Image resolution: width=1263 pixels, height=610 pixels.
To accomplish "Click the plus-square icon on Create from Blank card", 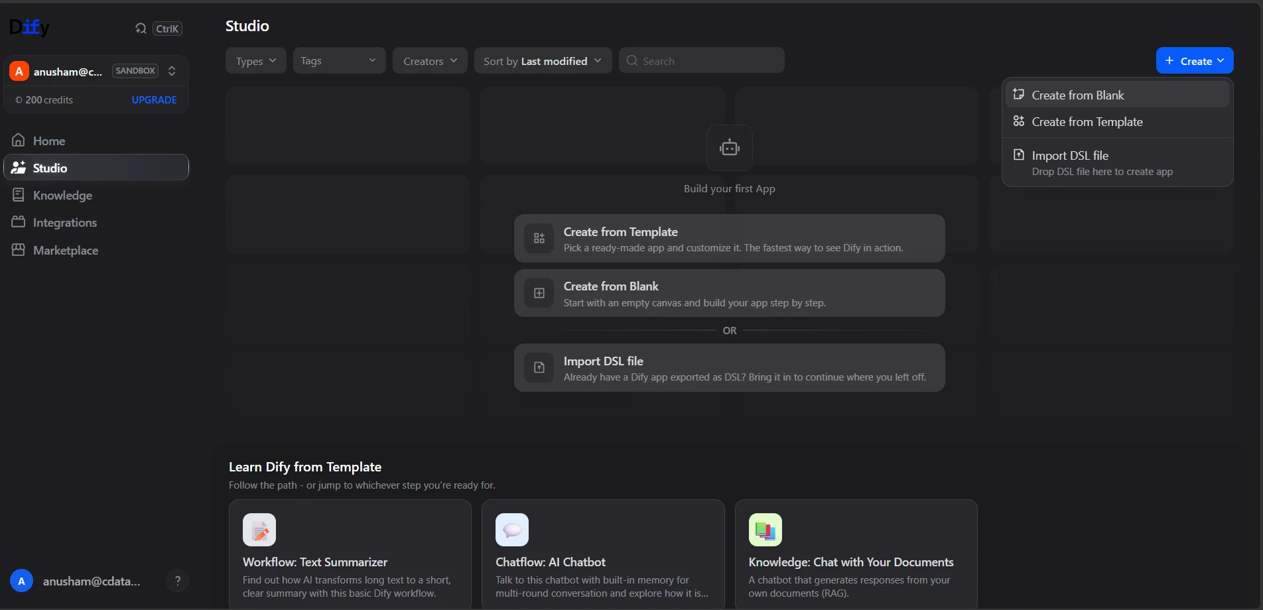I will coord(539,293).
